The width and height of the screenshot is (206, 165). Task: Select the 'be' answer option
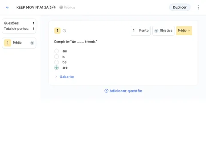click(x=57, y=62)
